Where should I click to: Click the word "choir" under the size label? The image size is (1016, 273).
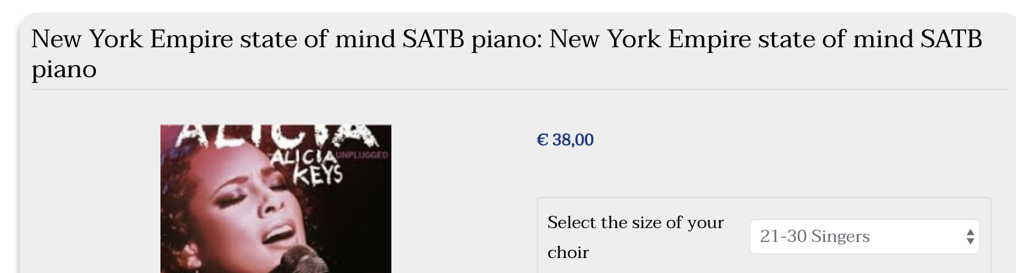(568, 252)
